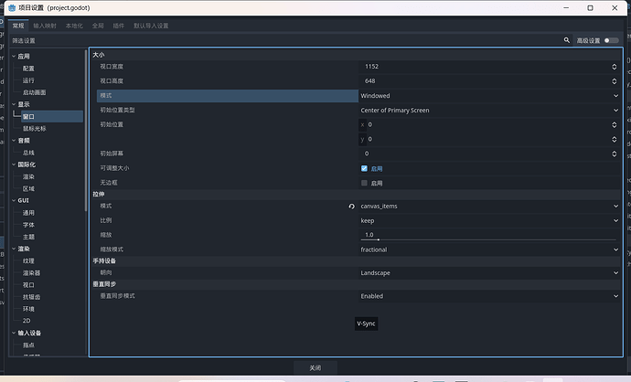Open the Center of Primary Screen dropdown
Screen dimensions: 631x382
point(489,111)
